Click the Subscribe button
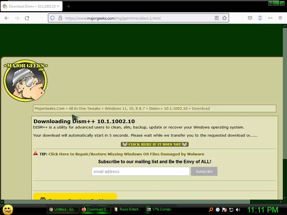Screen dimensions: 287x215 204,171
